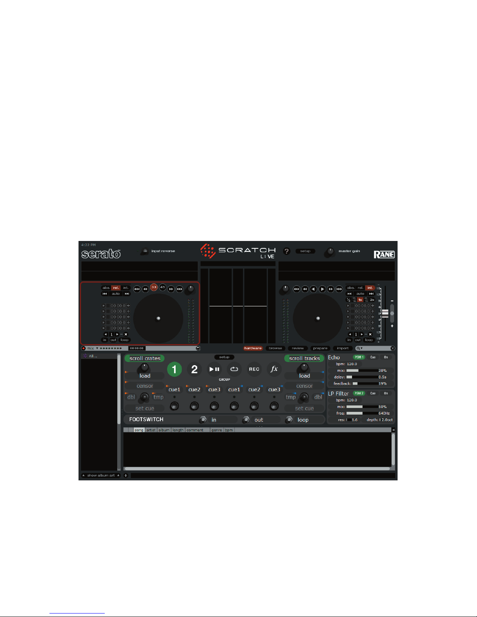Open mix record source dropdown arrow
The width and height of the screenshot is (477, 617).
click(97, 348)
